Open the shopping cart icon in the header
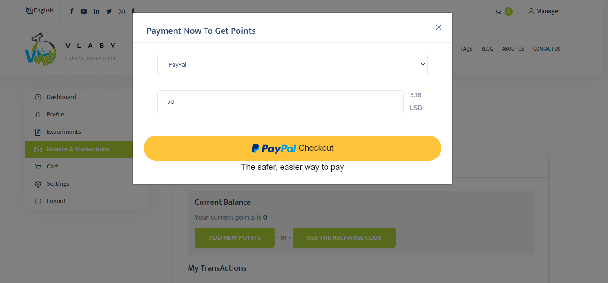 coord(500,11)
